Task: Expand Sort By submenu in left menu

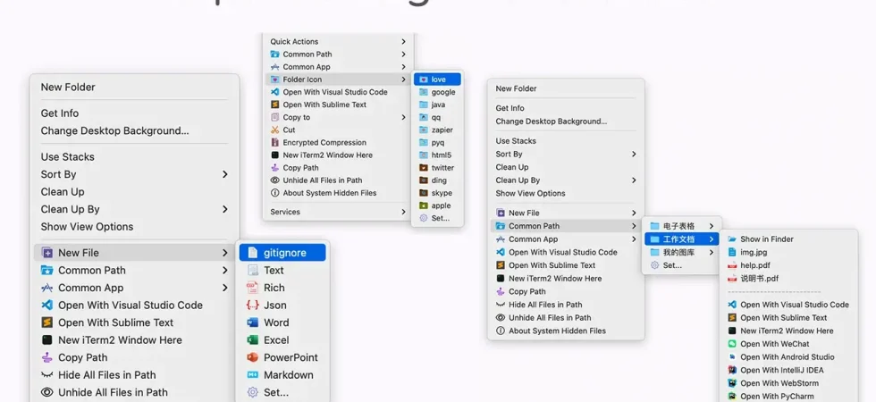Action: (224, 174)
